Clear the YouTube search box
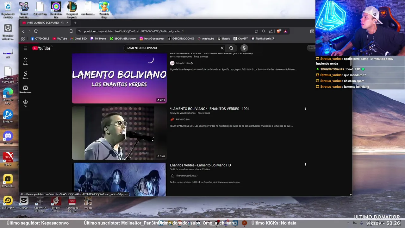 pos(222,48)
